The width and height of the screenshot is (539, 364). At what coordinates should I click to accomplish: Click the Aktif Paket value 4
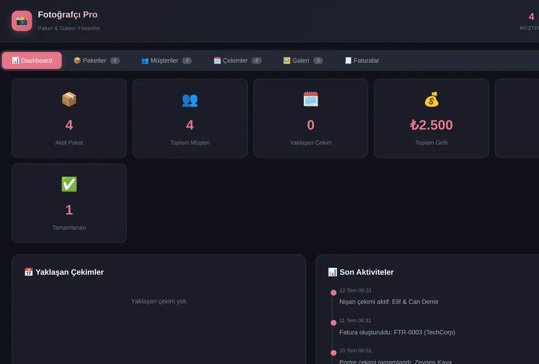69,125
